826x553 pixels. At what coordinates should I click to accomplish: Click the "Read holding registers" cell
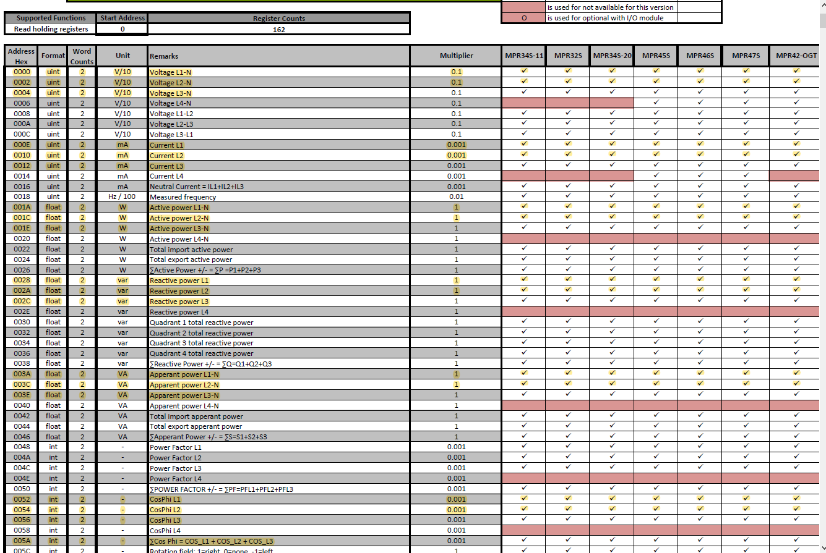[x=51, y=29]
